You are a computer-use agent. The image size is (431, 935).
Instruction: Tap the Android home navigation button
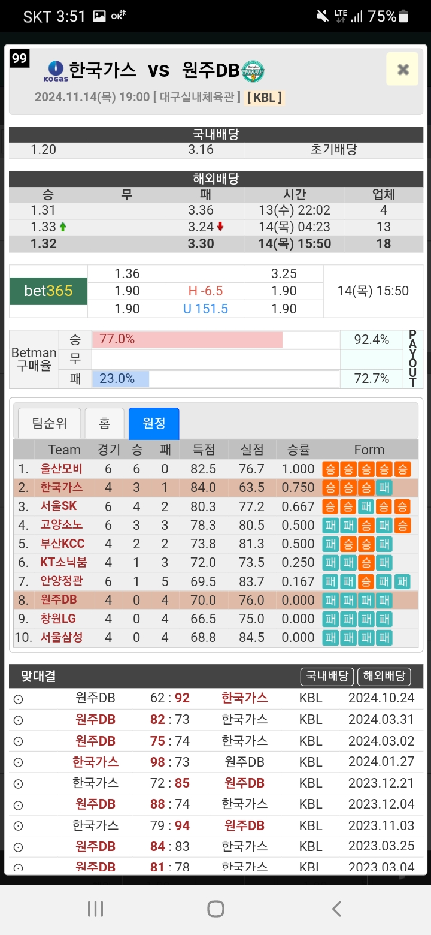[x=215, y=909]
